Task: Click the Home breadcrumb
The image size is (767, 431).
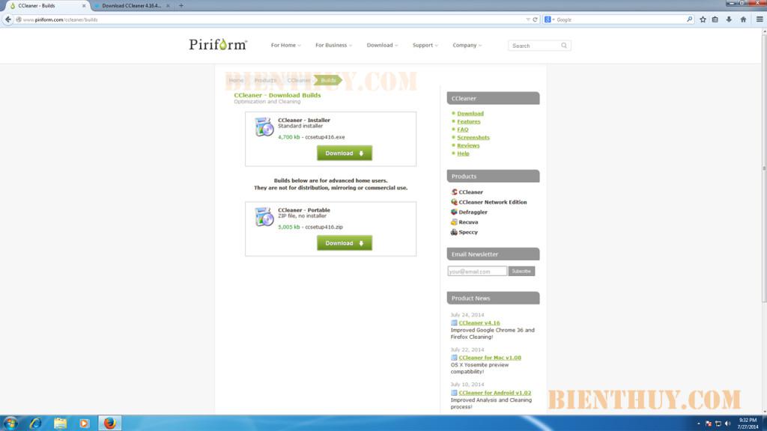Action: tap(236, 80)
